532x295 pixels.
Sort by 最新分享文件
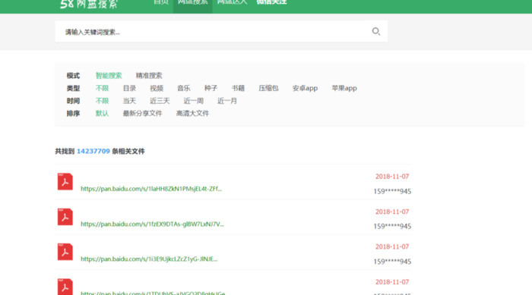click(x=142, y=114)
